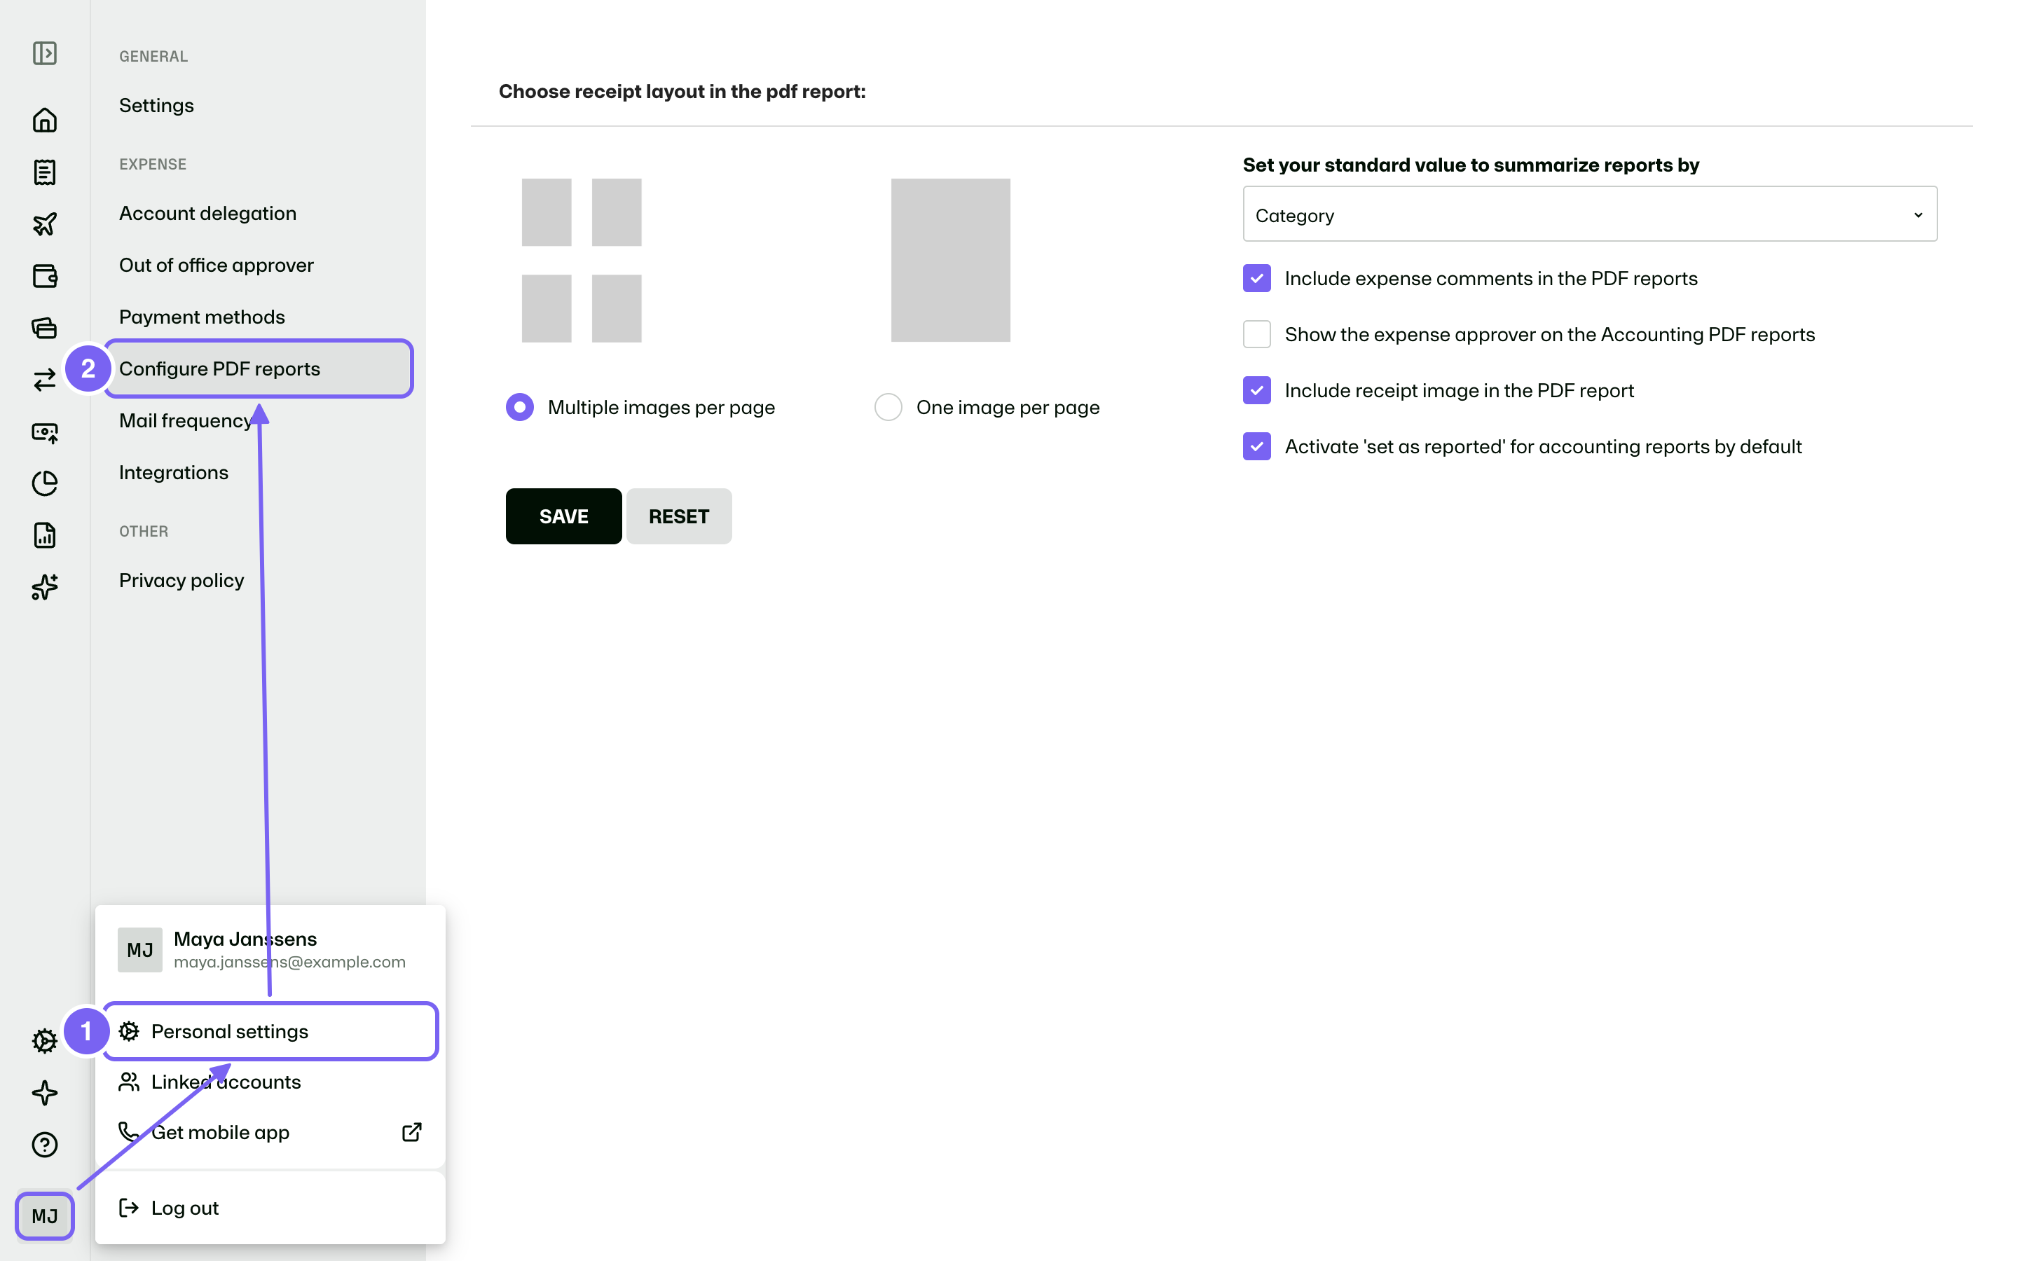Click the RESET button
This screenshot has width=2018, height=1261.
pyautogui.click(x=679, y=516)
